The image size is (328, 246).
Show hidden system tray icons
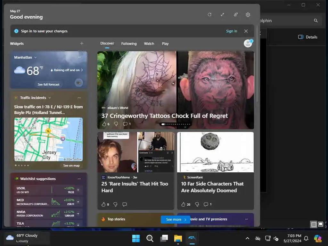point(248,238)
